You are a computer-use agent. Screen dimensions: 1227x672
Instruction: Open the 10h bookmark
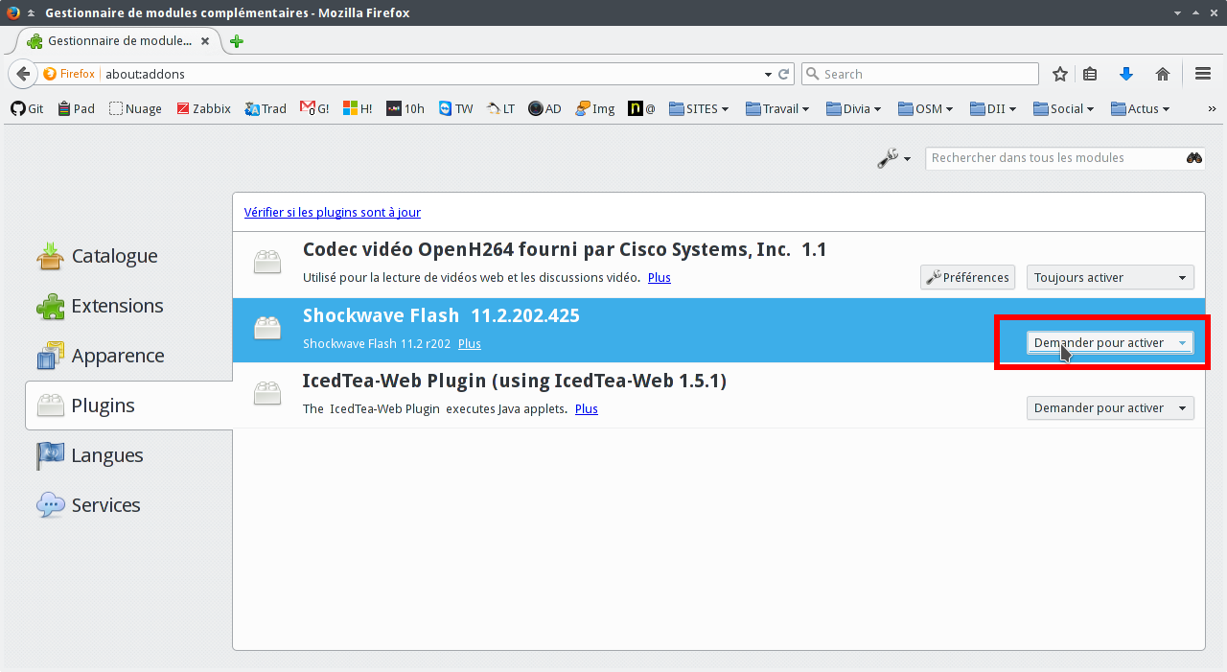pos(405,108)
